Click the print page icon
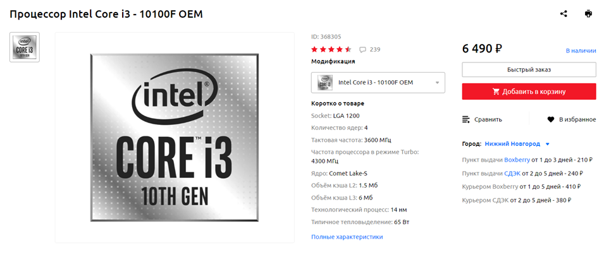The image size is (616, 255). pos(588,14)
